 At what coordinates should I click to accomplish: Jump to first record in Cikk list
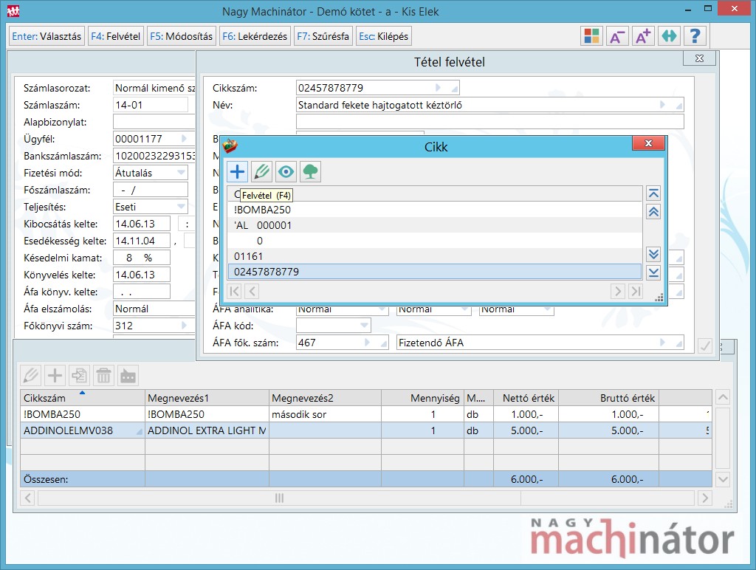653,193
